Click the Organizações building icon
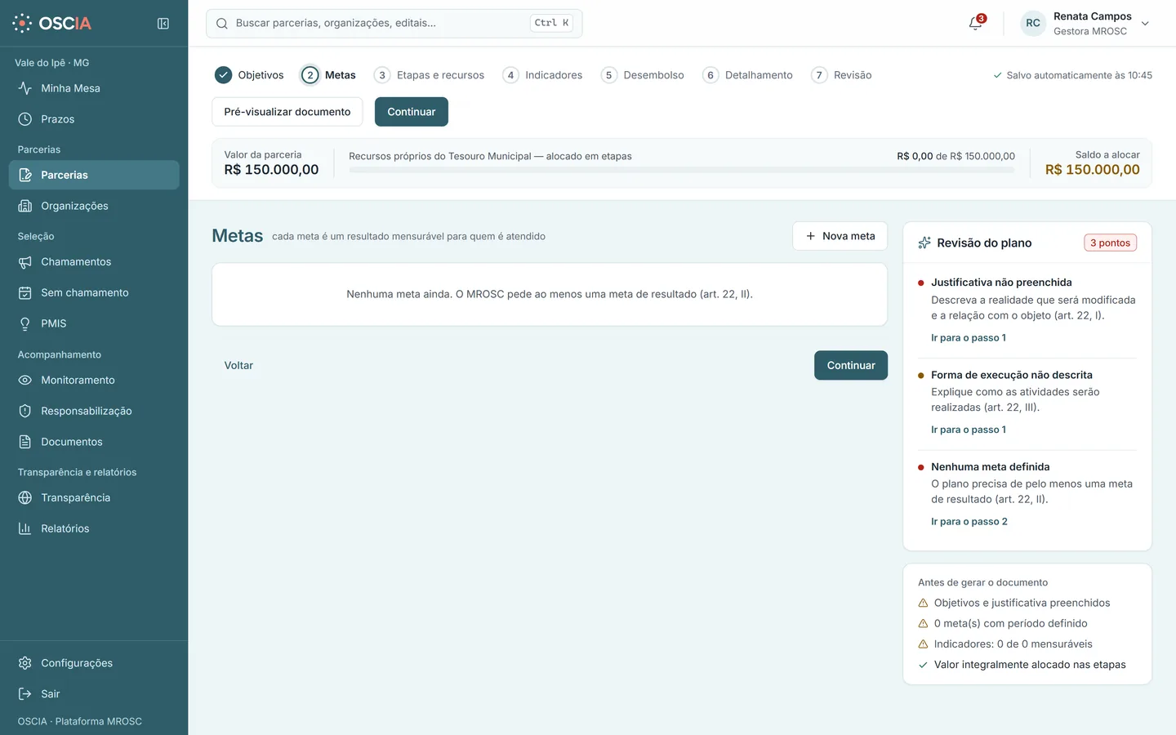Viewport: 1176px width, 735px height. (x=25, y=206)
